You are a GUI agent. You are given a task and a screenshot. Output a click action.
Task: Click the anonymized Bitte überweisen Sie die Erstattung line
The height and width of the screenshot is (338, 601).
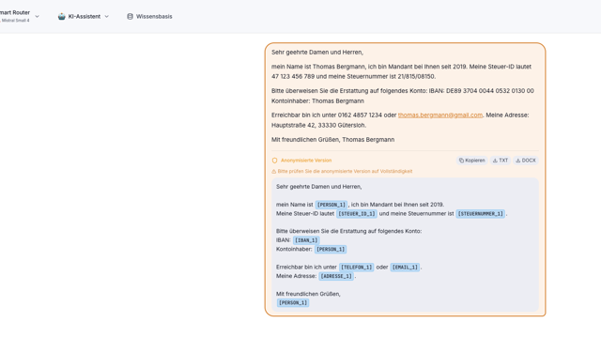click(348, 231)
